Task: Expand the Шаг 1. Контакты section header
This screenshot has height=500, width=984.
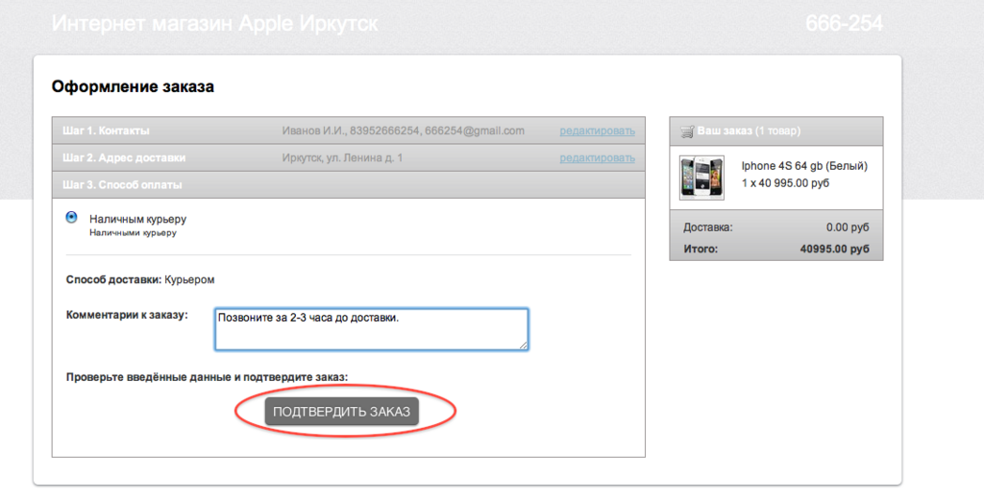Action: (x=348, y=131)
